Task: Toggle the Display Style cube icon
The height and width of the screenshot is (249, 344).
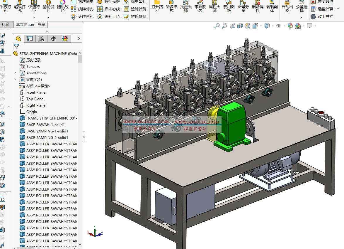Action: [267, 26]
